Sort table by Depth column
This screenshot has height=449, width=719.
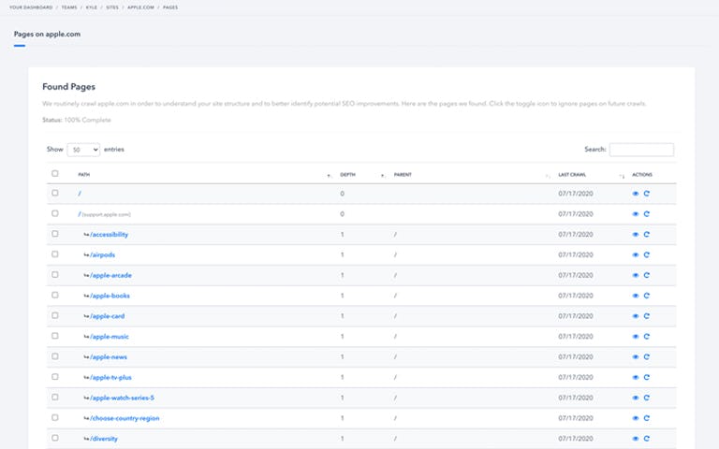(347, 175)
